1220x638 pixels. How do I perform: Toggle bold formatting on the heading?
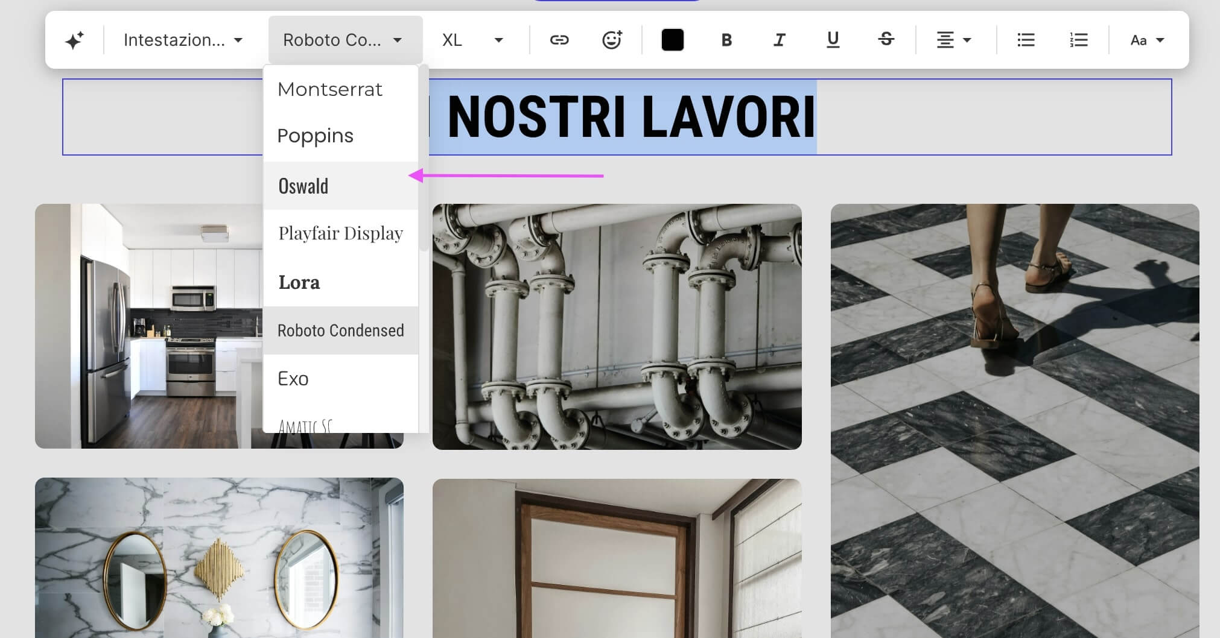click(726, 39)
